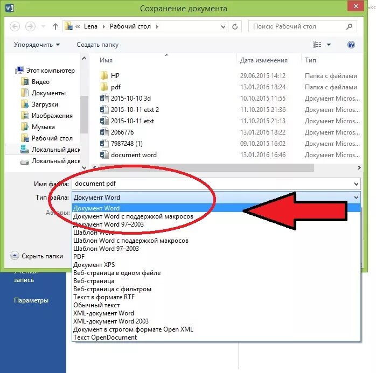
Task: Click the Word icon in title bar
Action: point(9,8)
